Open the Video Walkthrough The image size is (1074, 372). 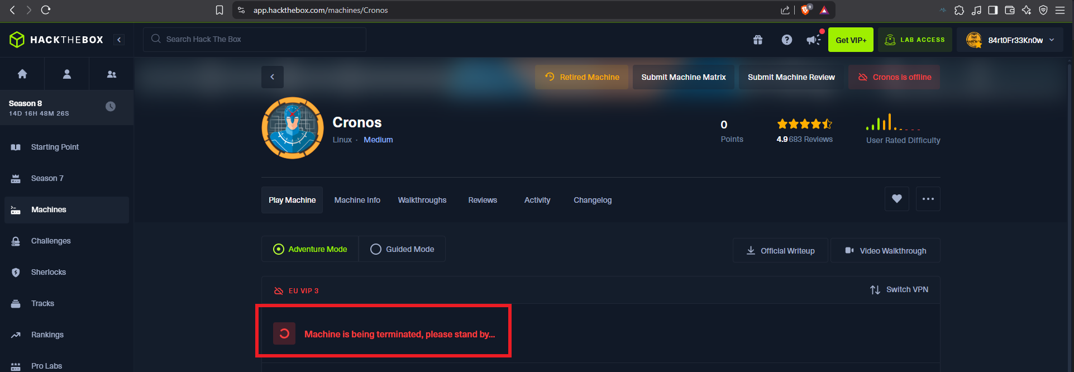886,251
